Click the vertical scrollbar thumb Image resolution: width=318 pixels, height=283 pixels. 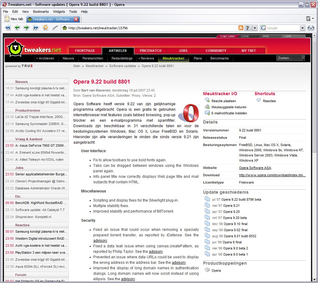pyautogui.click(x=314, y=95)
